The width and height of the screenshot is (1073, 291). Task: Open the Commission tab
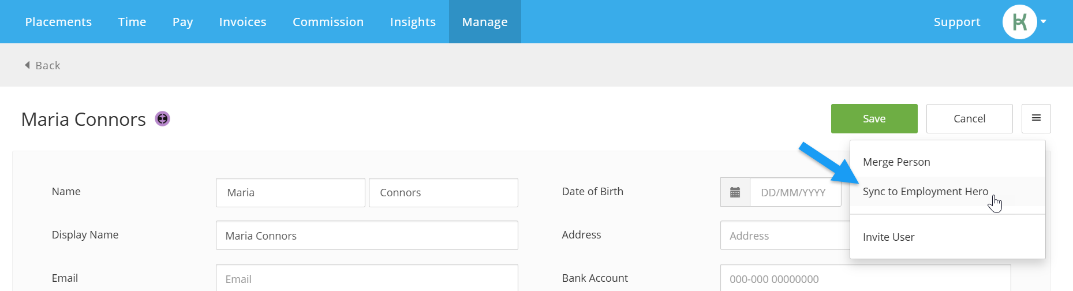[328, 22]
